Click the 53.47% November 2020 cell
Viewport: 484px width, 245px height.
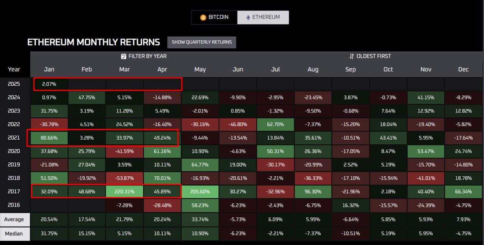(x=426, y=151)
